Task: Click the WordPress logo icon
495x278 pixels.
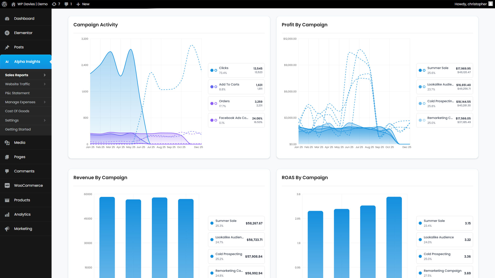Action: 4,4
